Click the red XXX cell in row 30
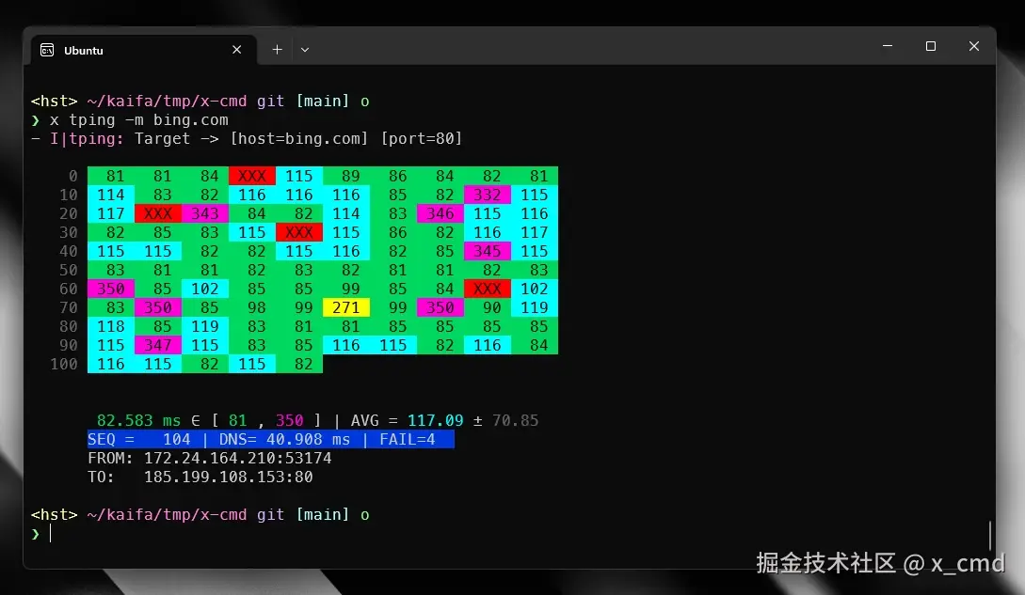1025x595 pixels. point(298,232)
